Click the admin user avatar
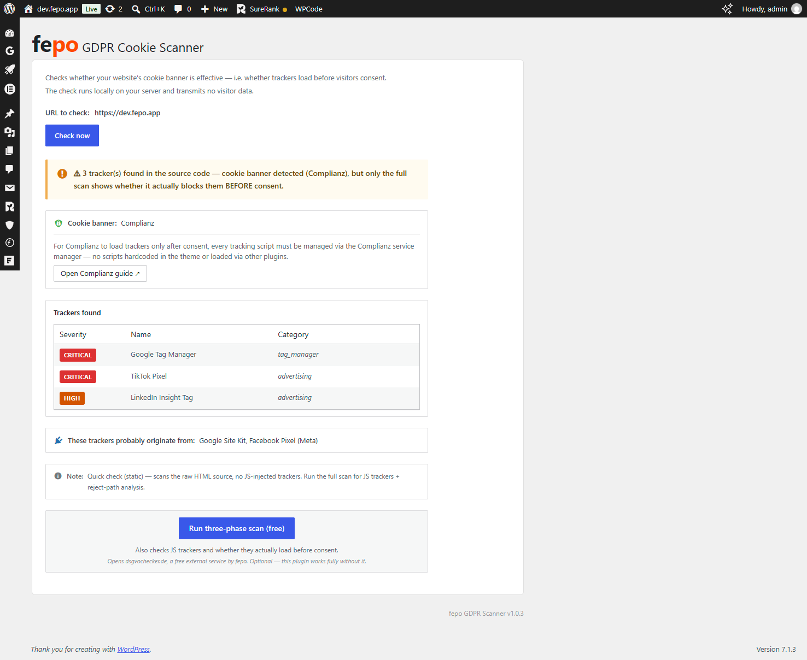Viewport: 807px width, 660px height. coord(797,9)
